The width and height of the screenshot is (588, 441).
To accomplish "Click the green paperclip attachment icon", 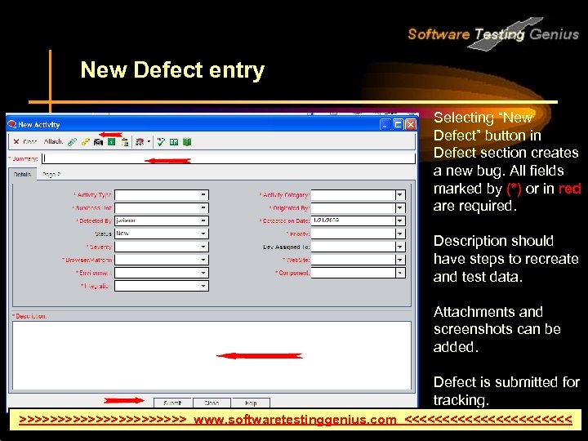I will click(x=72, y=142).
